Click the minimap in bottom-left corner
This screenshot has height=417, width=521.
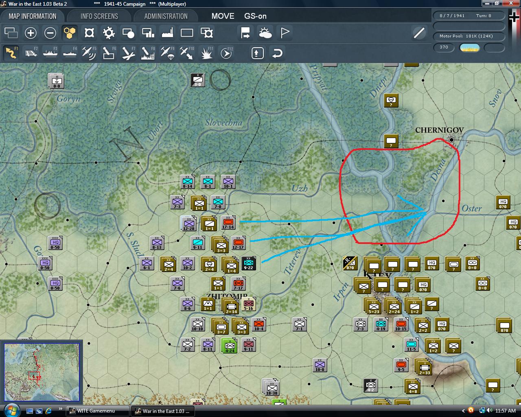tap(42, 371)
